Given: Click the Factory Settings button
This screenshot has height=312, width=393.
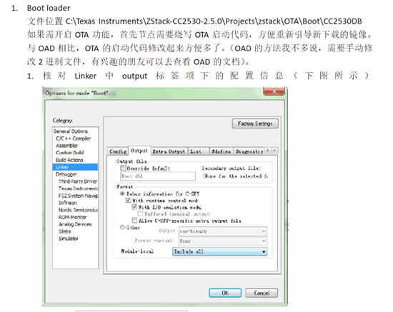Looking at the screenshot, I should [x=255, y=124].
